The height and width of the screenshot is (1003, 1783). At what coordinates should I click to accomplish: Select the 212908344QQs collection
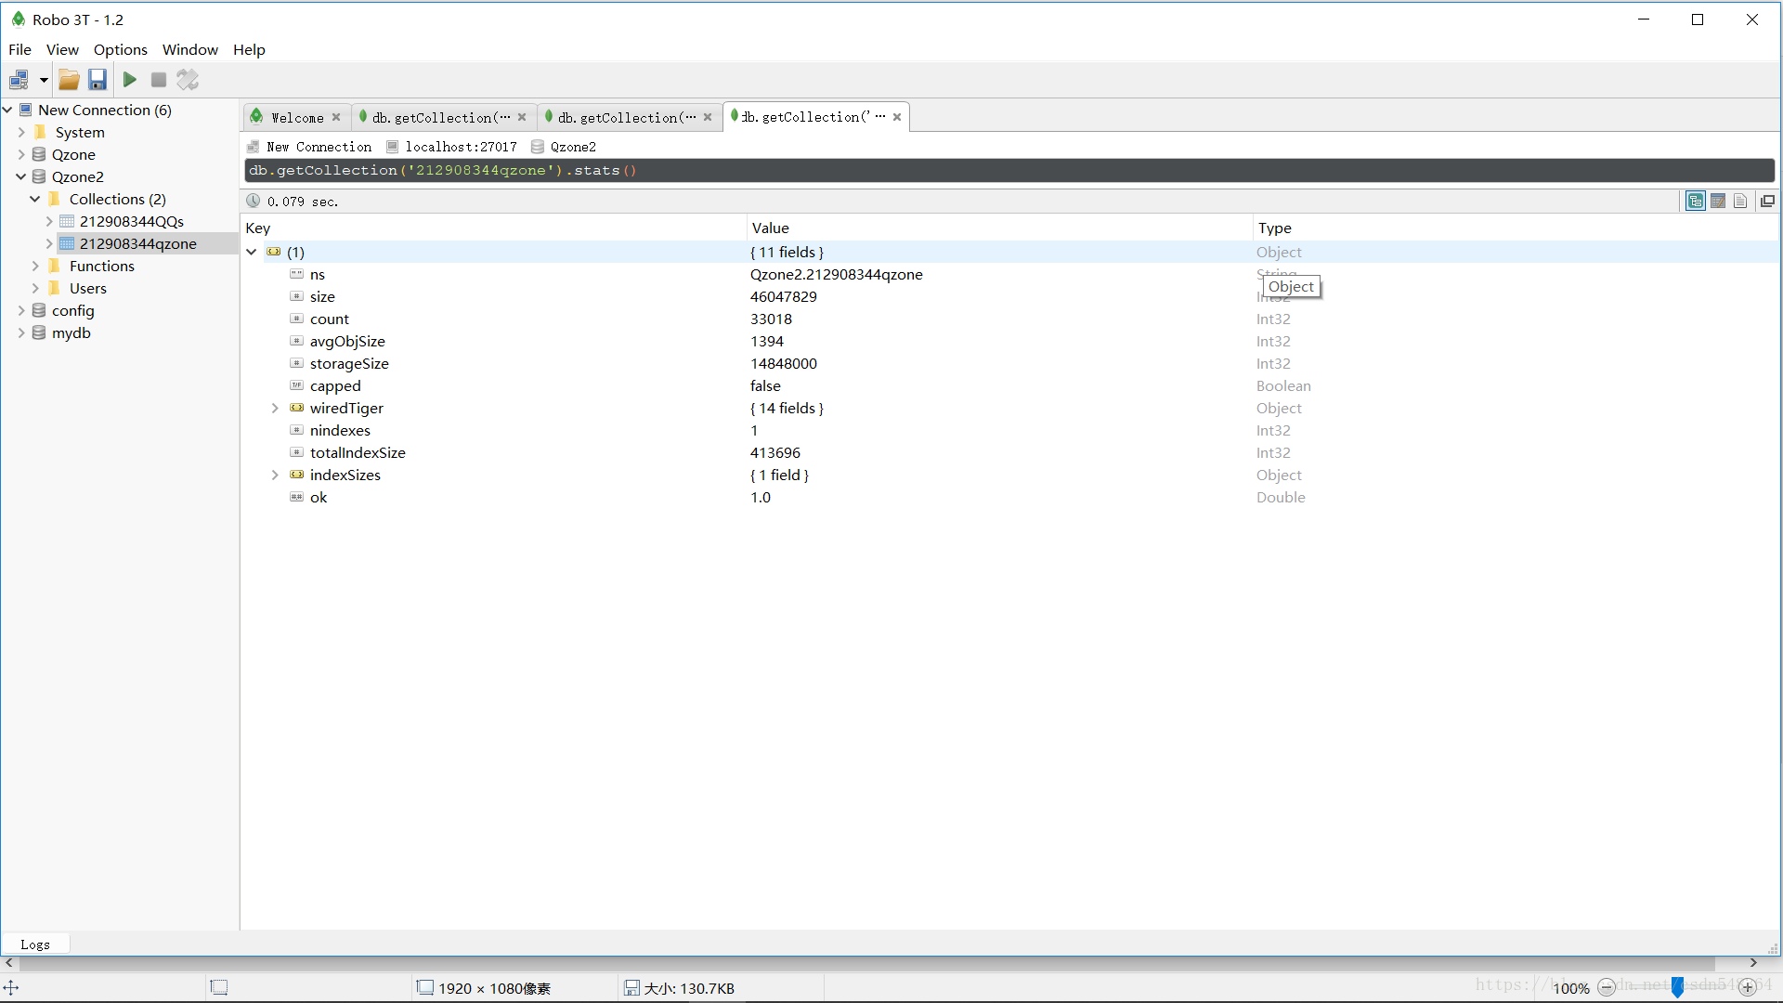click(x=131, y=221)
